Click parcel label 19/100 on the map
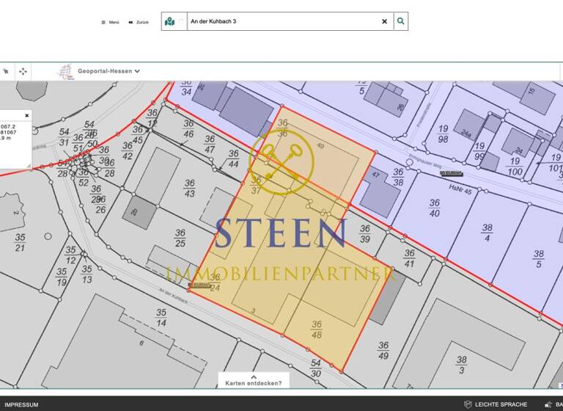 click(x=515, y=167)
